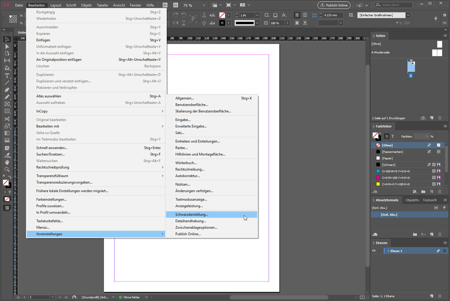Screen dimensions: 450x301
Task: Toggle text formatting T in Farbfelder
Action: click(x=393, y=136)
